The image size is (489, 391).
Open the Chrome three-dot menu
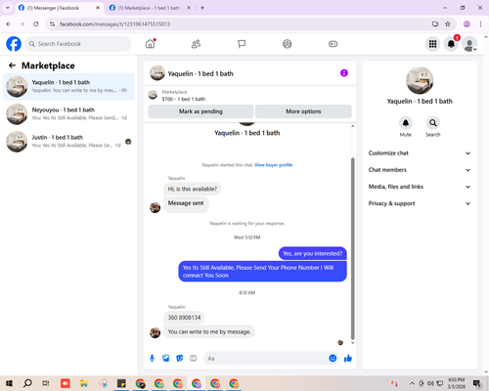[x=480, y=23]
